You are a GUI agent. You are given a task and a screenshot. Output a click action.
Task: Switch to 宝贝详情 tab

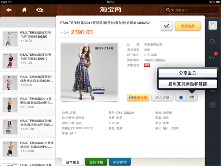click(96, 162)
